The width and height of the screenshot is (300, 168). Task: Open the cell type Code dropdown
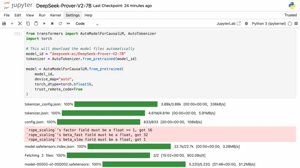tap(87, 23)
